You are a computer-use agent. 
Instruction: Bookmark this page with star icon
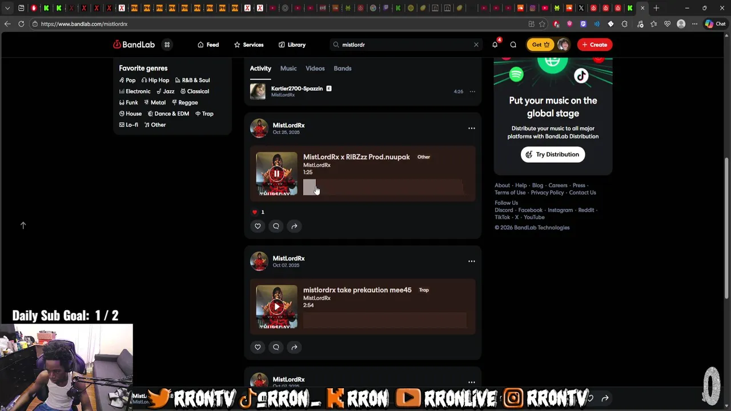click(542, 24)
